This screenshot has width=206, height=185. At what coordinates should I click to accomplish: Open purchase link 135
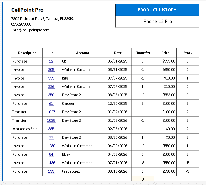click(51, 171)
